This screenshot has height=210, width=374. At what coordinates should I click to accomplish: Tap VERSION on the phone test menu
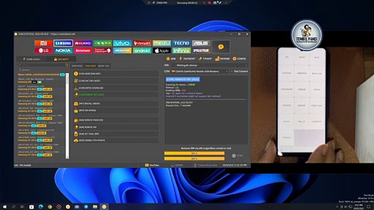286,137
